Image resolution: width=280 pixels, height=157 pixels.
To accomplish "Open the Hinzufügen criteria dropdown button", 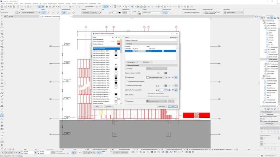I will (132, 62).
